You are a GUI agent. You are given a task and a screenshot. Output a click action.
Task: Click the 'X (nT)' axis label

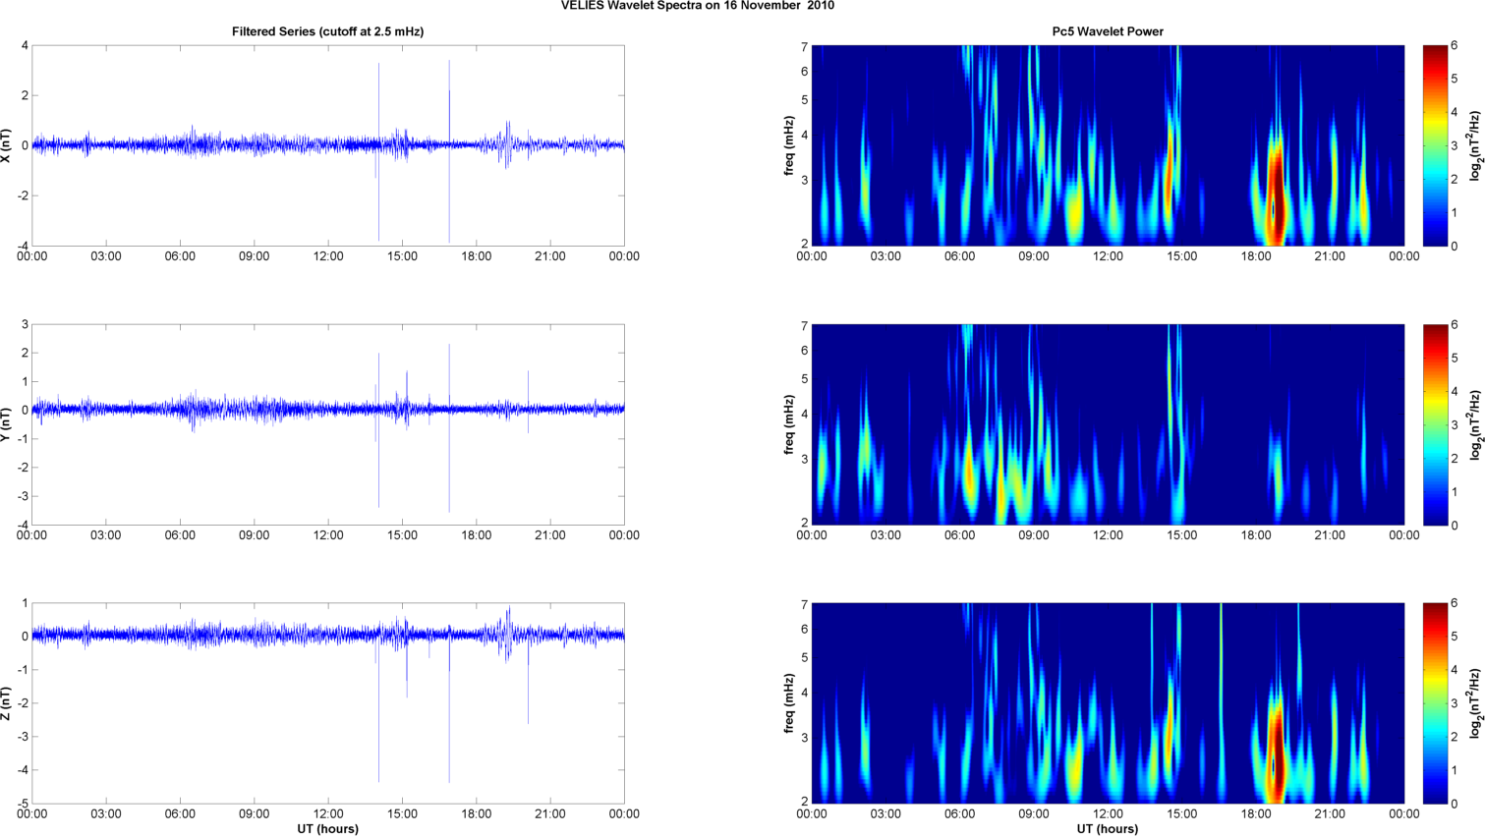[x=7, y=145]
